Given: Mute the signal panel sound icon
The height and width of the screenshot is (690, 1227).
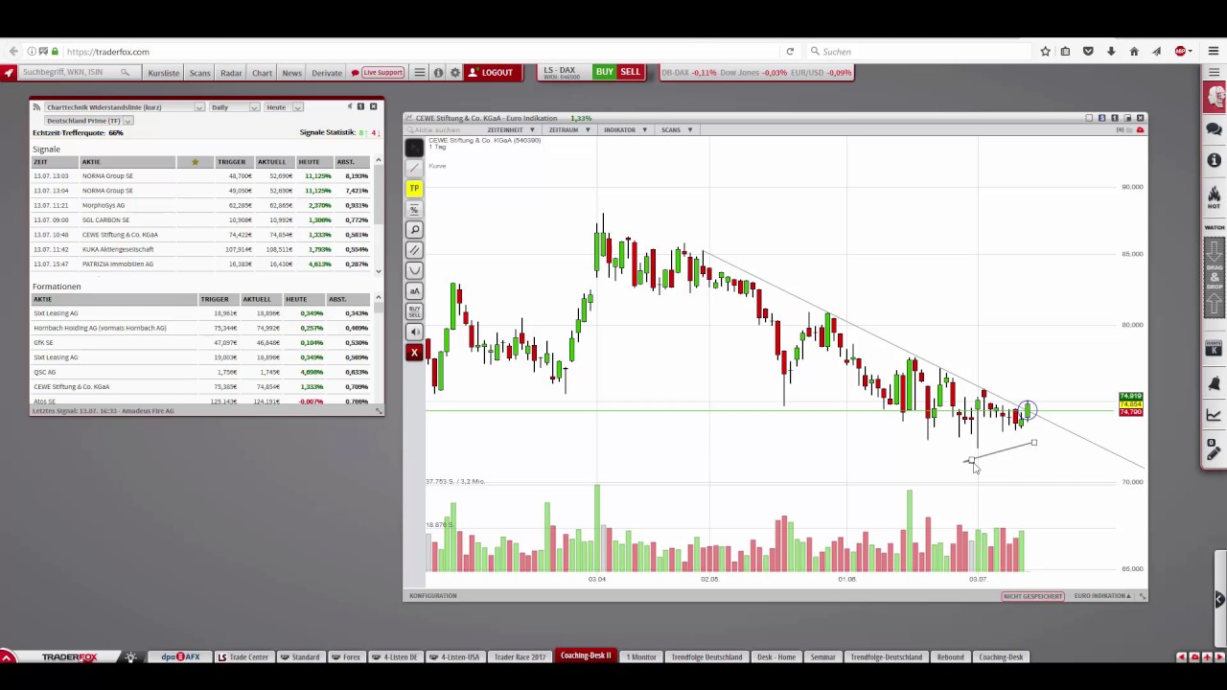Looking at the screenshot, I should (349, 106).
